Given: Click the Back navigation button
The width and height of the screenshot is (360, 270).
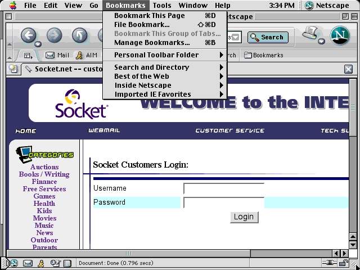Looking at the screenshot, I should click(x=29, y=35).
